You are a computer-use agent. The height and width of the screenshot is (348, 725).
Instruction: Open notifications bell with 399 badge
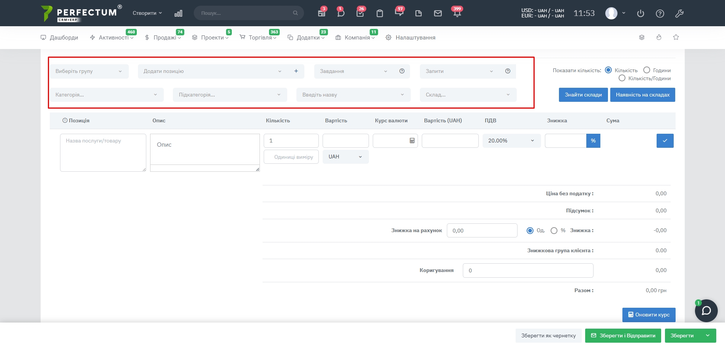point(457,13)
